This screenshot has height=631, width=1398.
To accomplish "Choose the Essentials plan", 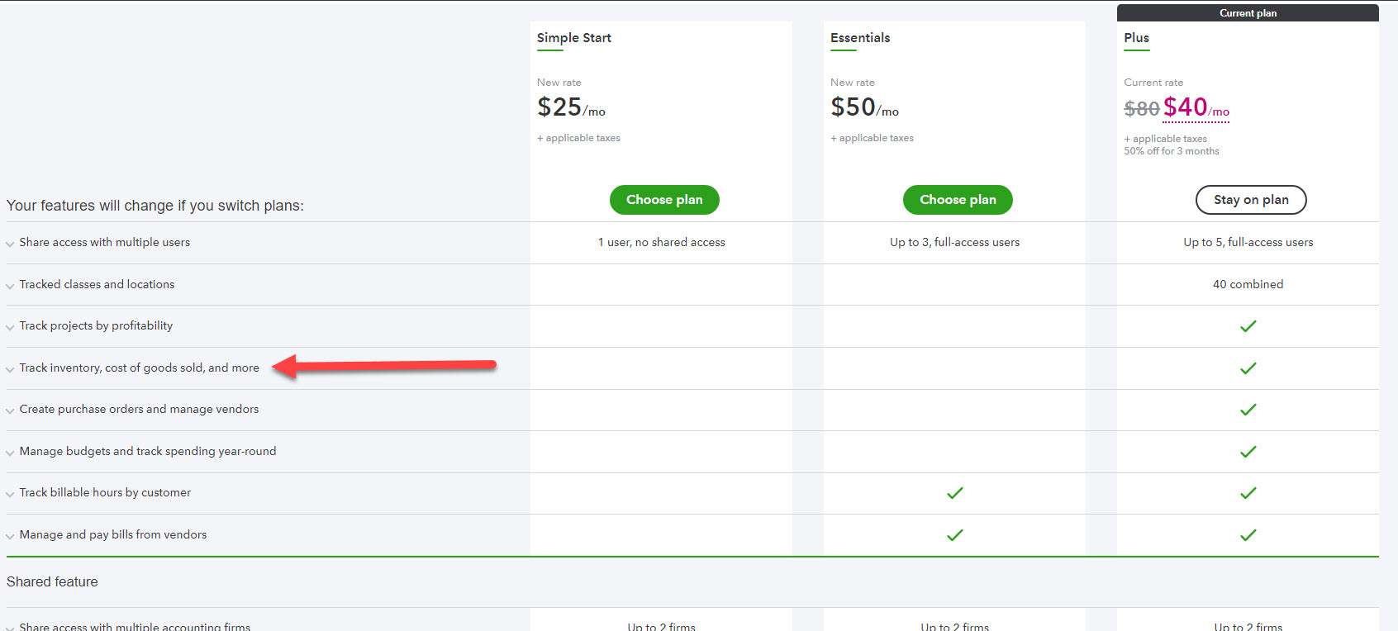I will (958, 200).
